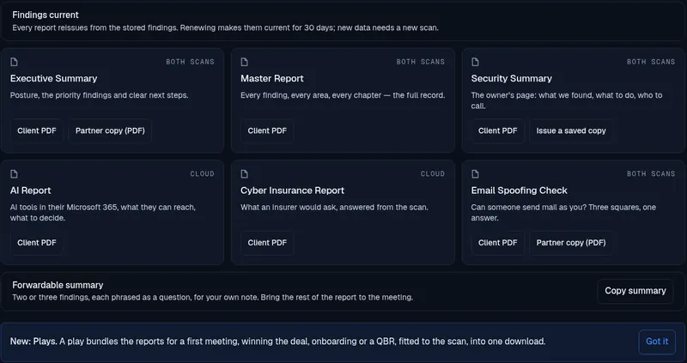Click the document icon on Email Spoofing Check card
The height and width of the screenshot is (363, 687).
475,174
